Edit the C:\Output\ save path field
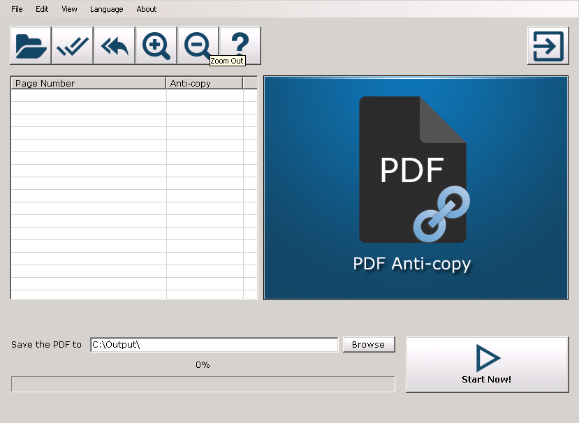The height and width of the screenshot is (423, 579). pos(214,344)
